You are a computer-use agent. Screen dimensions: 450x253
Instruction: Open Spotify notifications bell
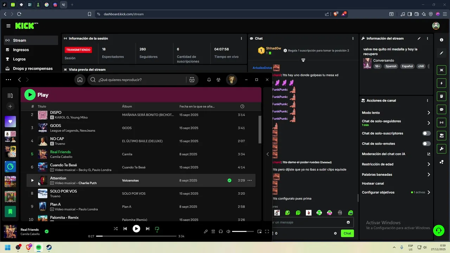coord(209,80)
